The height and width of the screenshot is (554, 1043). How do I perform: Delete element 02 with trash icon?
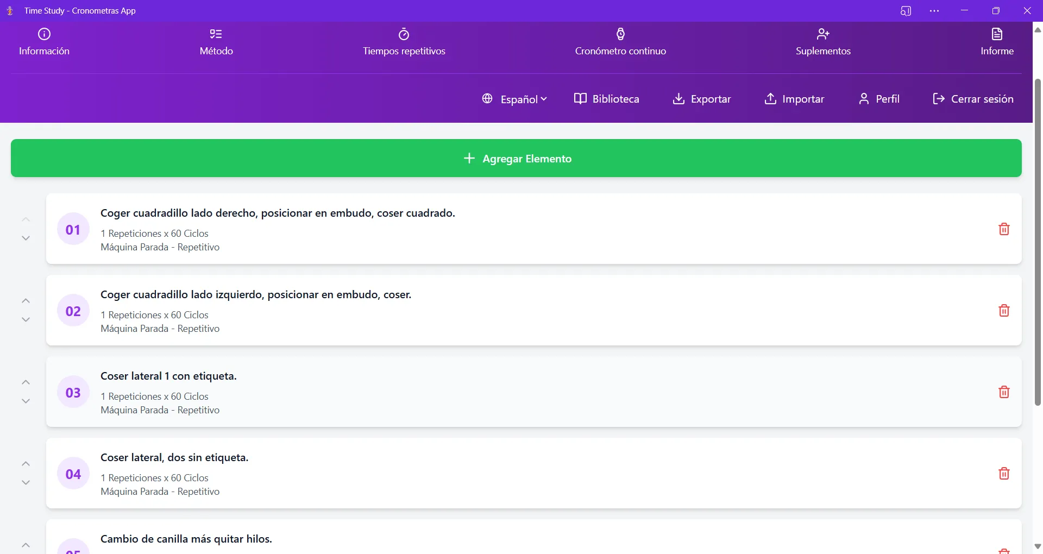click(x=1004, y=311)
